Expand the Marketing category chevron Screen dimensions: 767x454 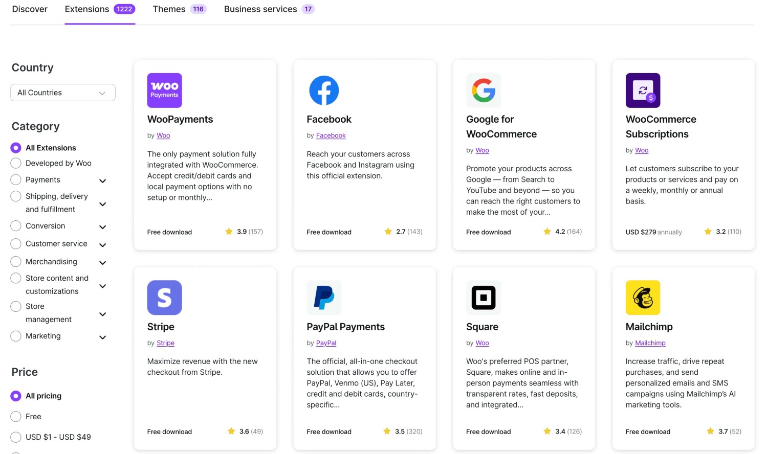pos(102,337)
